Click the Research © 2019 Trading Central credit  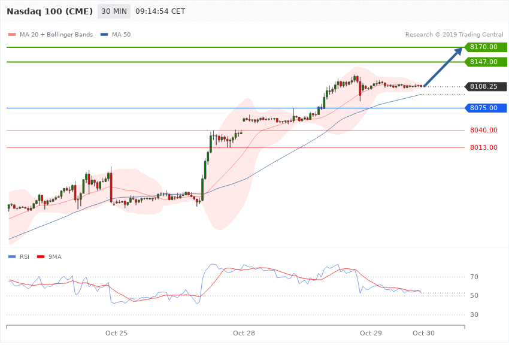(454, 34)
